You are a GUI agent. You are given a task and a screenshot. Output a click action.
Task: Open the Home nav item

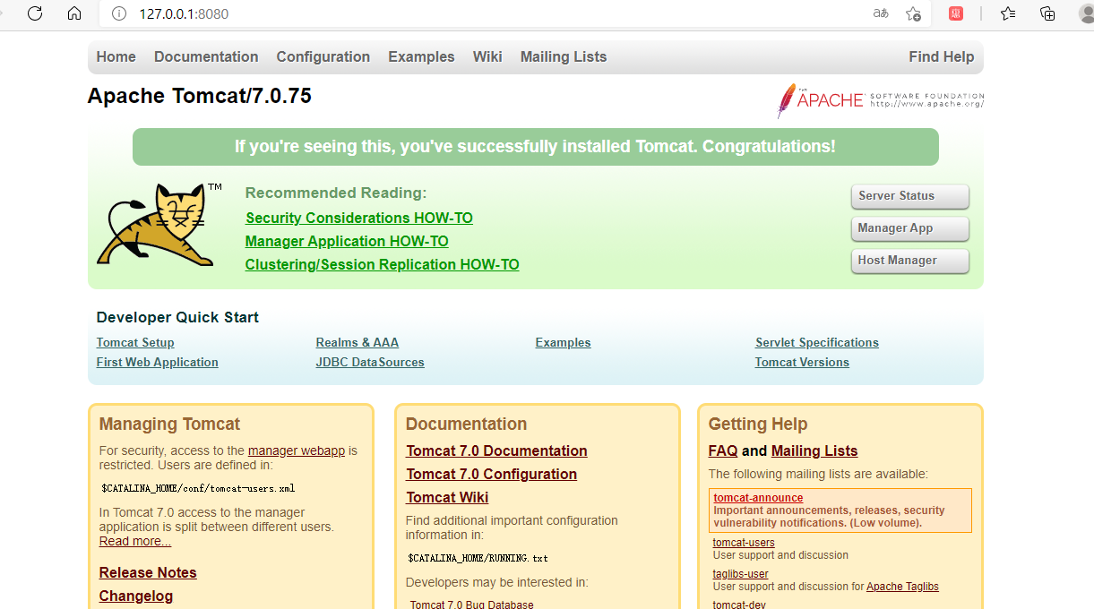pyautogui.click(x=116, y=56)
